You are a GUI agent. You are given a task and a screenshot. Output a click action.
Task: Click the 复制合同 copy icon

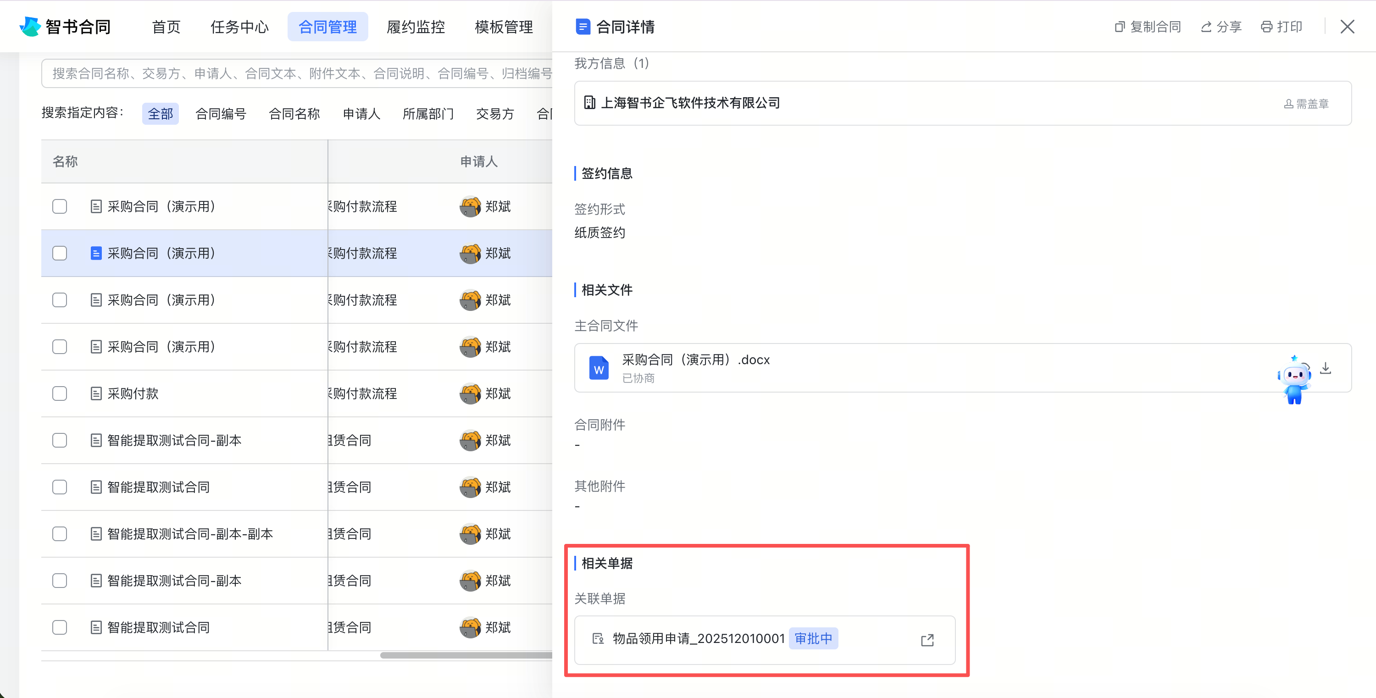(x=1120, y=26)
